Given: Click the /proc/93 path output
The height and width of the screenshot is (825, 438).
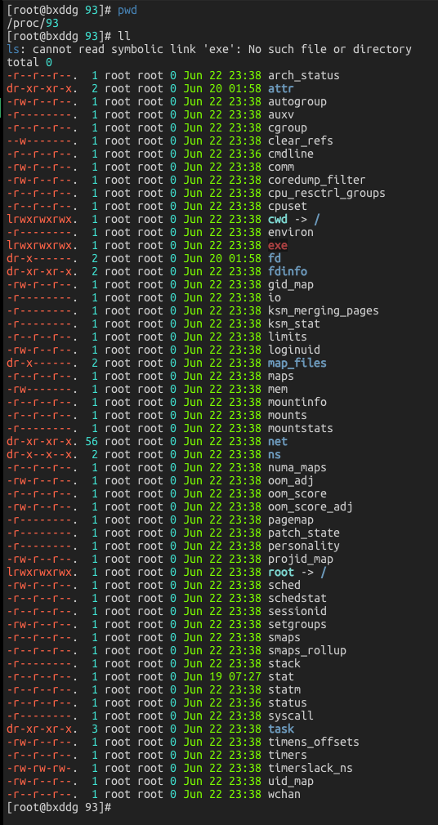Looking at the screenshot, I should (x=32, y=23).
